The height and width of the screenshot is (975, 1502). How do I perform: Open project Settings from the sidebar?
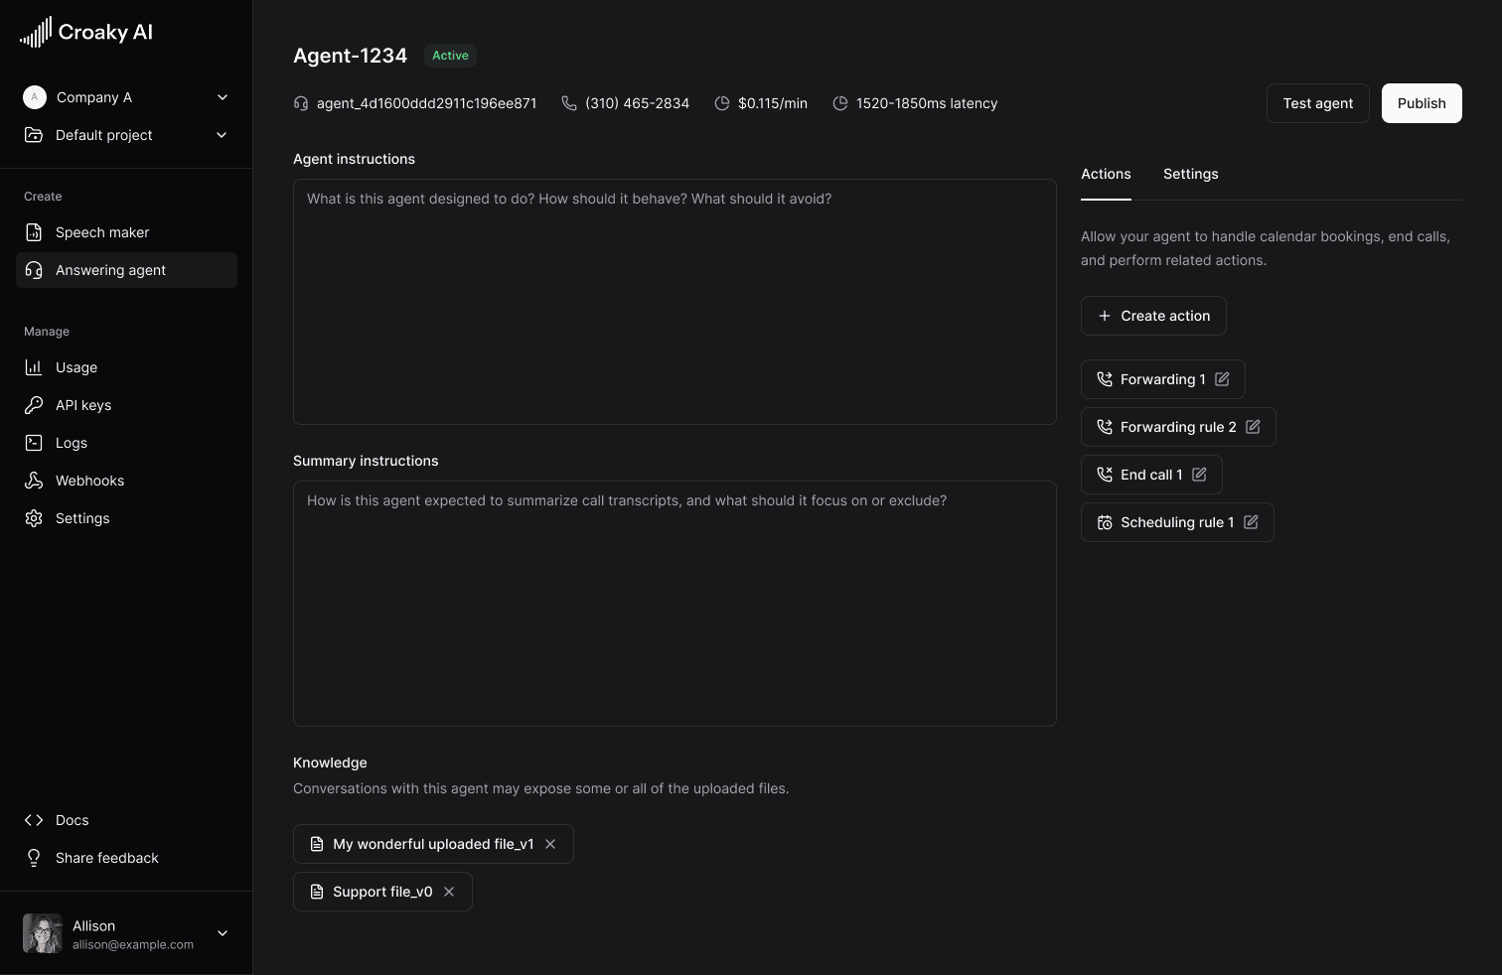pyautogui.click(x=81, y=517)
